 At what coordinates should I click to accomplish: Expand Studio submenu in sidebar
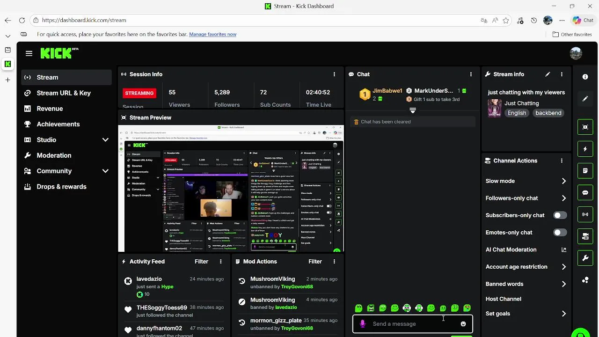point(105,140)
